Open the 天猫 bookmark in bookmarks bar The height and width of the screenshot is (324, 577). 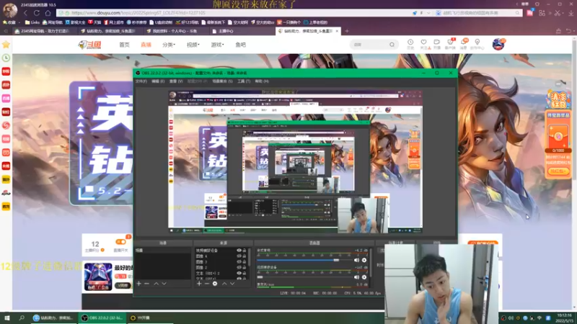click(x=94, y=22)
